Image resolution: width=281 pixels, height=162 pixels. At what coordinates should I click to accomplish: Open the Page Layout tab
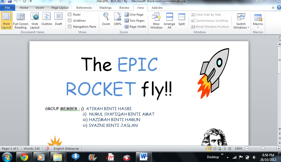click(60, 8)
